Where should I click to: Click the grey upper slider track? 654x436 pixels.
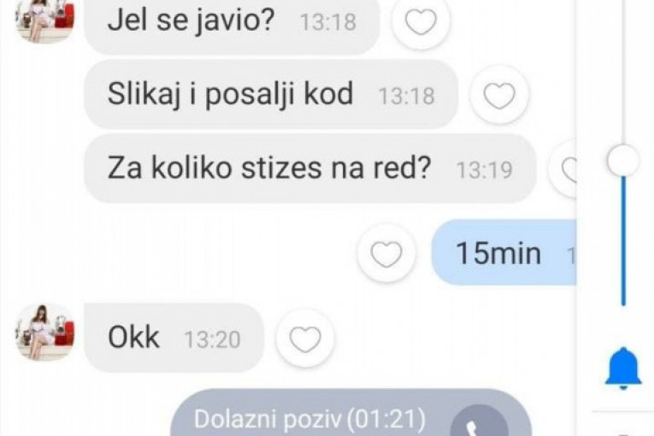[x=623, y=72]
